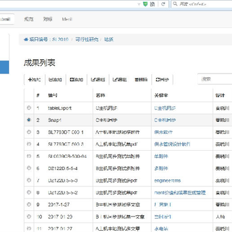Click the 添加 button with the plain plus icon
Viewport: 232px width, 232px height.
click(x=34, y=79)
